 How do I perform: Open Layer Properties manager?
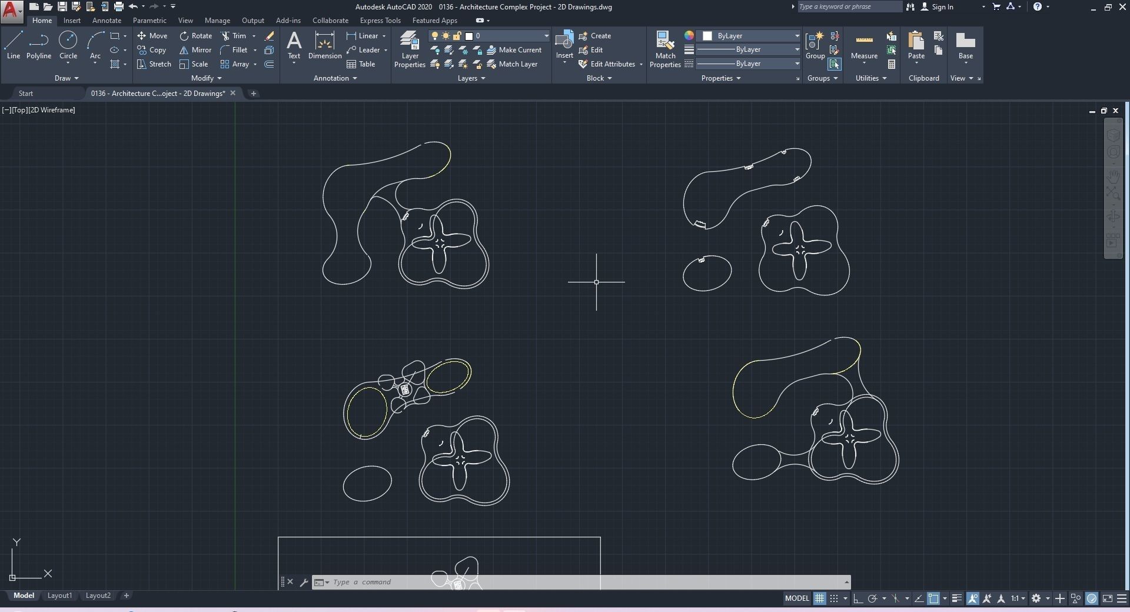click(410, 49)
